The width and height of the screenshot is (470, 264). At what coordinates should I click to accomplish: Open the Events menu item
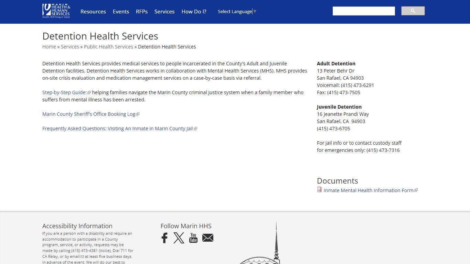tap(121, 11)
